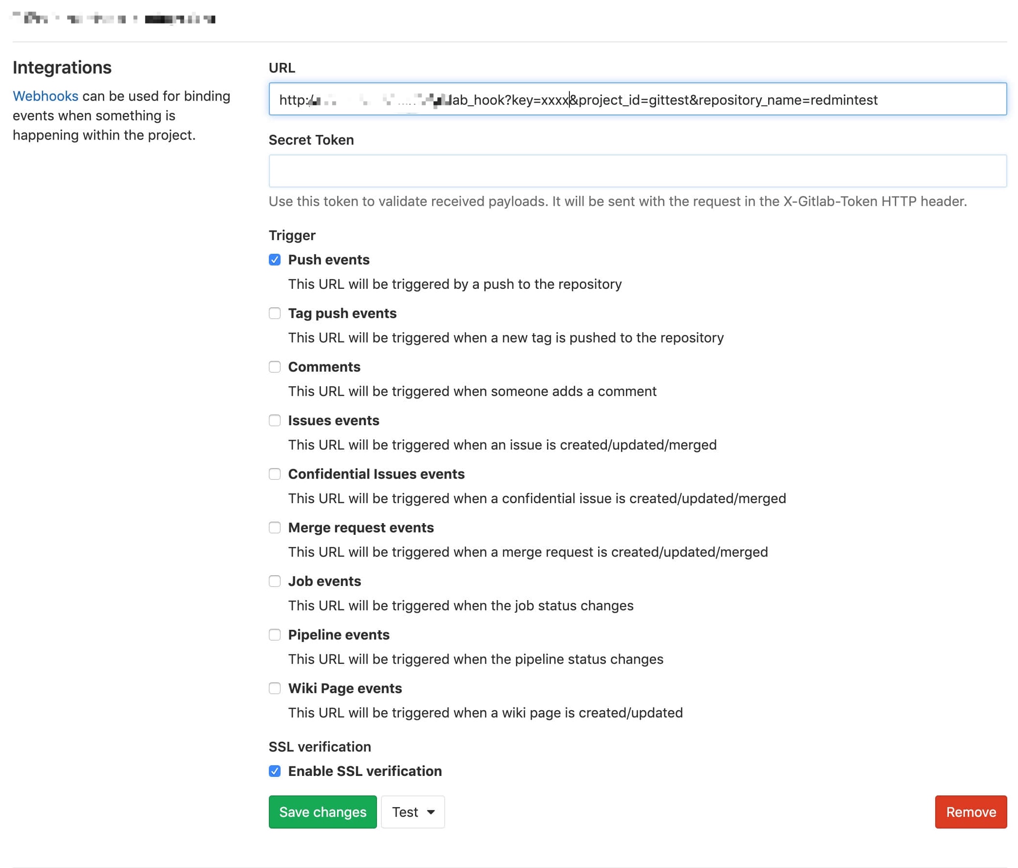Enable Pipeline events trigger
The image size is (1018, 868).
click(275, 634)
